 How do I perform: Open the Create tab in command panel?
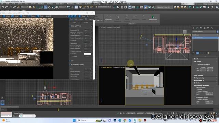194,28
